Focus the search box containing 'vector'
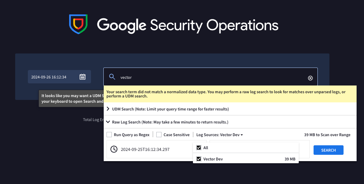364x184 pixels. point(212,77)
